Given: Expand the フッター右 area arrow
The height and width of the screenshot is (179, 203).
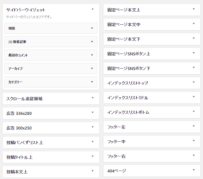Looking at the screenshot, I should click(194, 155).
